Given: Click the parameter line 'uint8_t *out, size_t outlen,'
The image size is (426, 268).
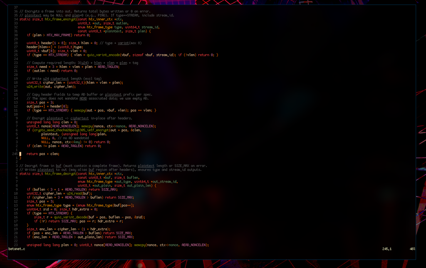Looking at the screenshot, I should [103, 23].
